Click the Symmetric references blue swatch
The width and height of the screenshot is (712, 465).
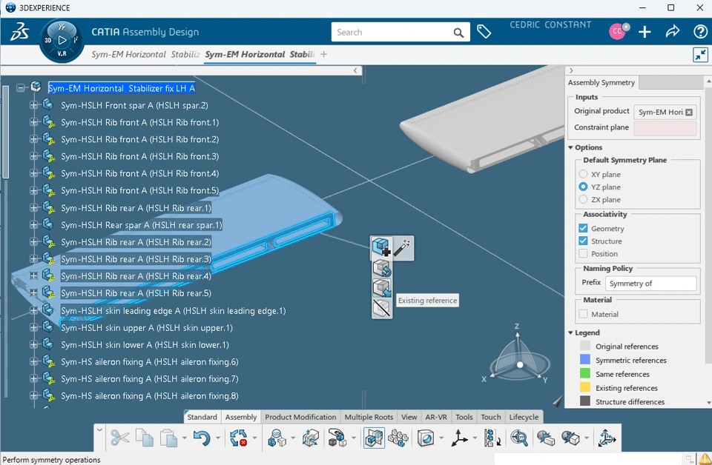pos(585,360)
